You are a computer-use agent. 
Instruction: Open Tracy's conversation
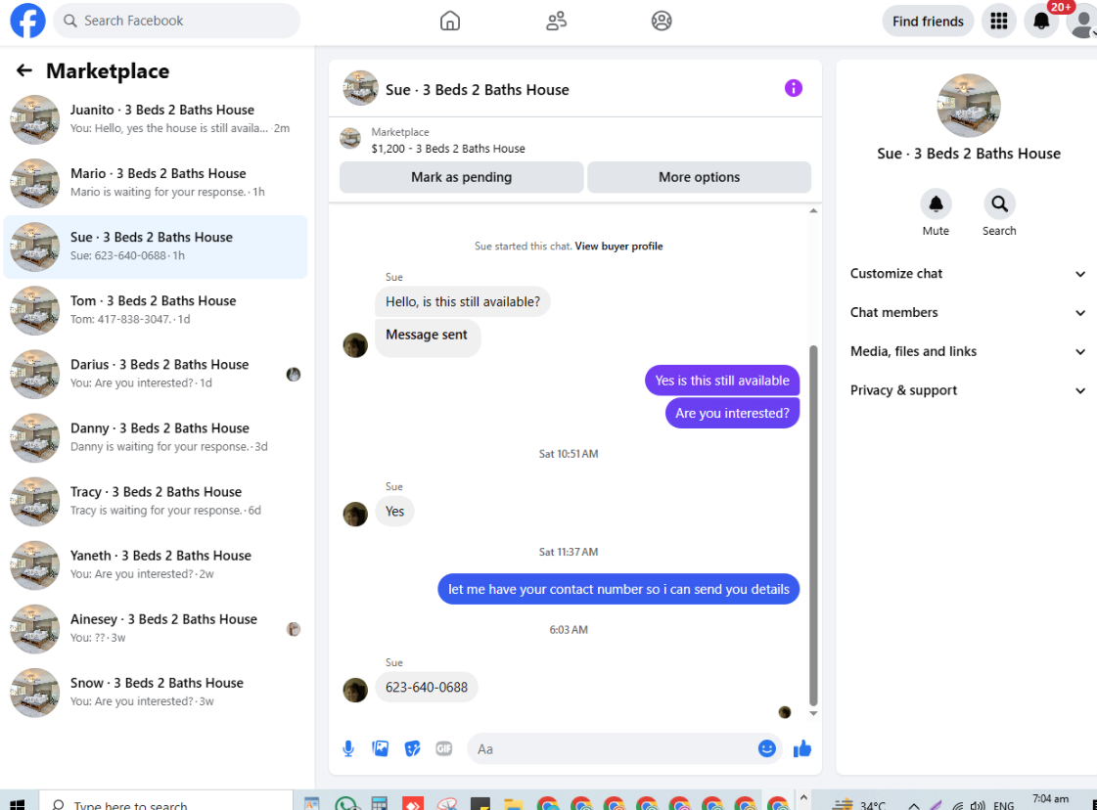156,502
